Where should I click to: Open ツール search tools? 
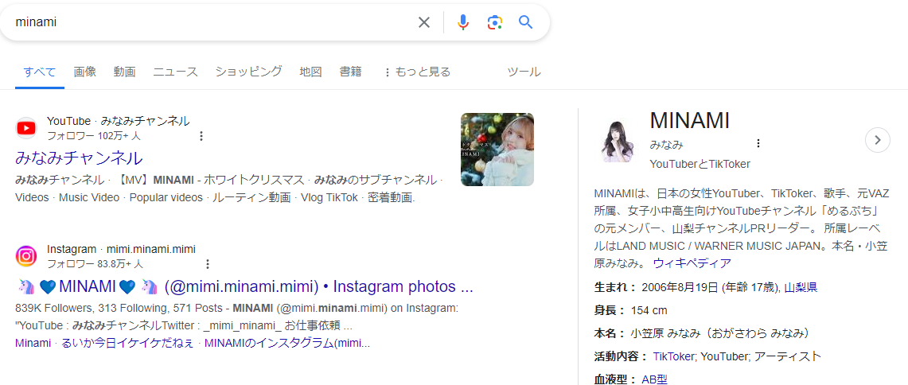point(524,72)
